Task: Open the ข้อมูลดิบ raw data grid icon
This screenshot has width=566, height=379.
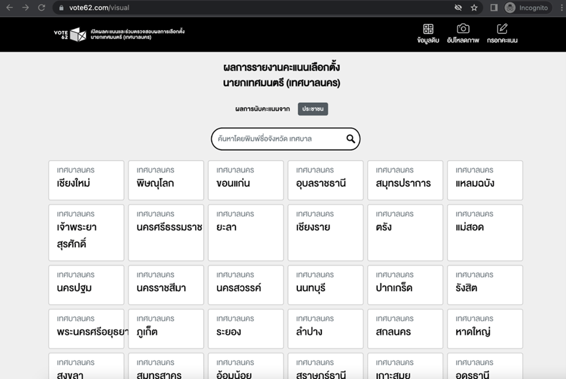Action: pos(428,29)
